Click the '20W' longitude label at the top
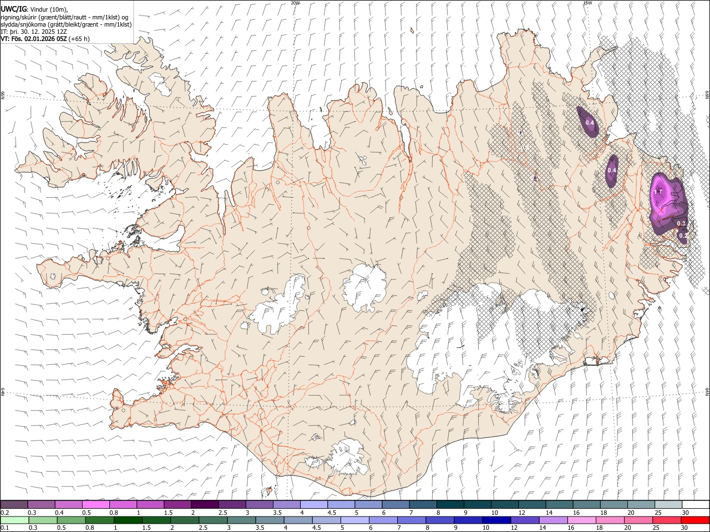The height and width of the screenshot is (532, 710). [295, 3]
